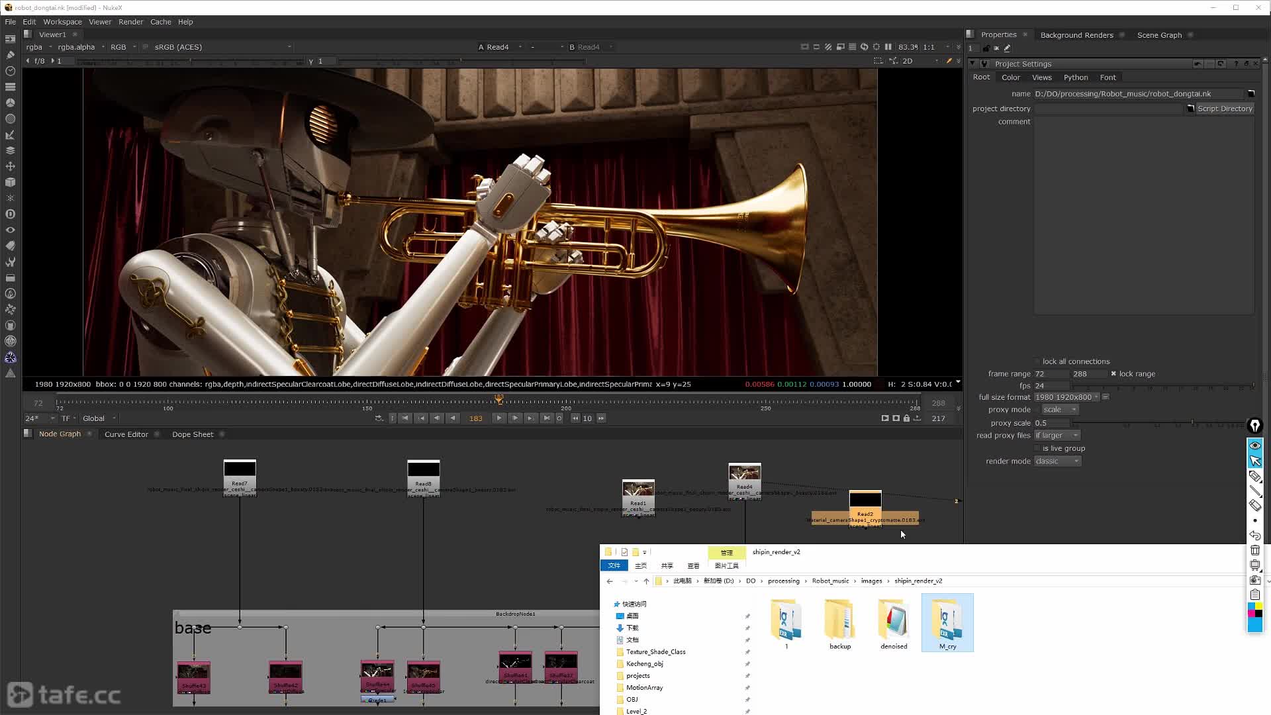
Task: Open the file browser icon beside script name
Action: click(x=1251, y=94)
